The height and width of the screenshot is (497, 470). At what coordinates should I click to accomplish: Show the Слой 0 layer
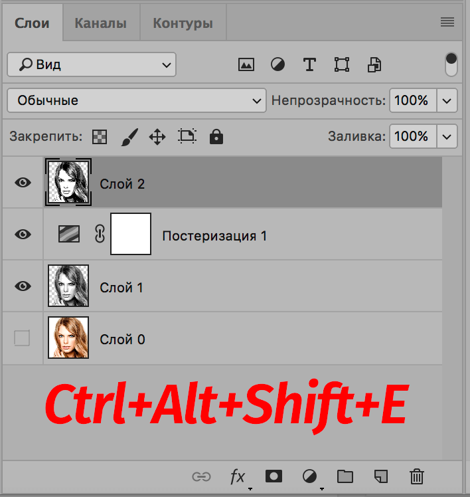(x=22, y=339)
